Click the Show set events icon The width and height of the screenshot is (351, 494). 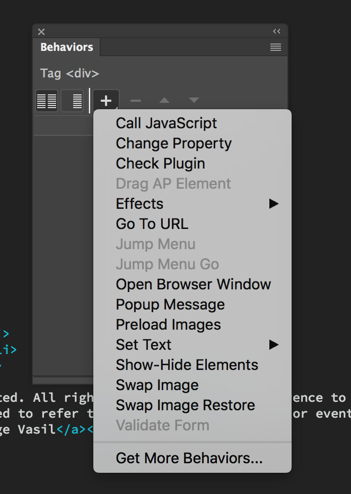(46, 100)
